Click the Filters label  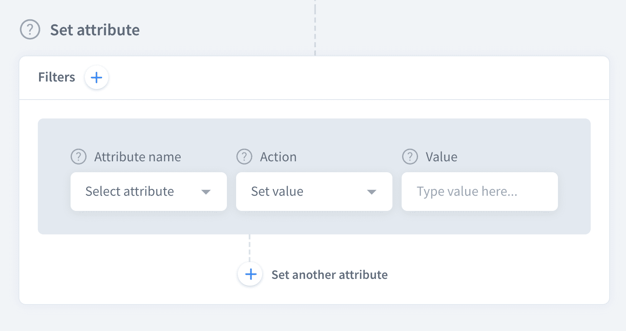(57, 77)
